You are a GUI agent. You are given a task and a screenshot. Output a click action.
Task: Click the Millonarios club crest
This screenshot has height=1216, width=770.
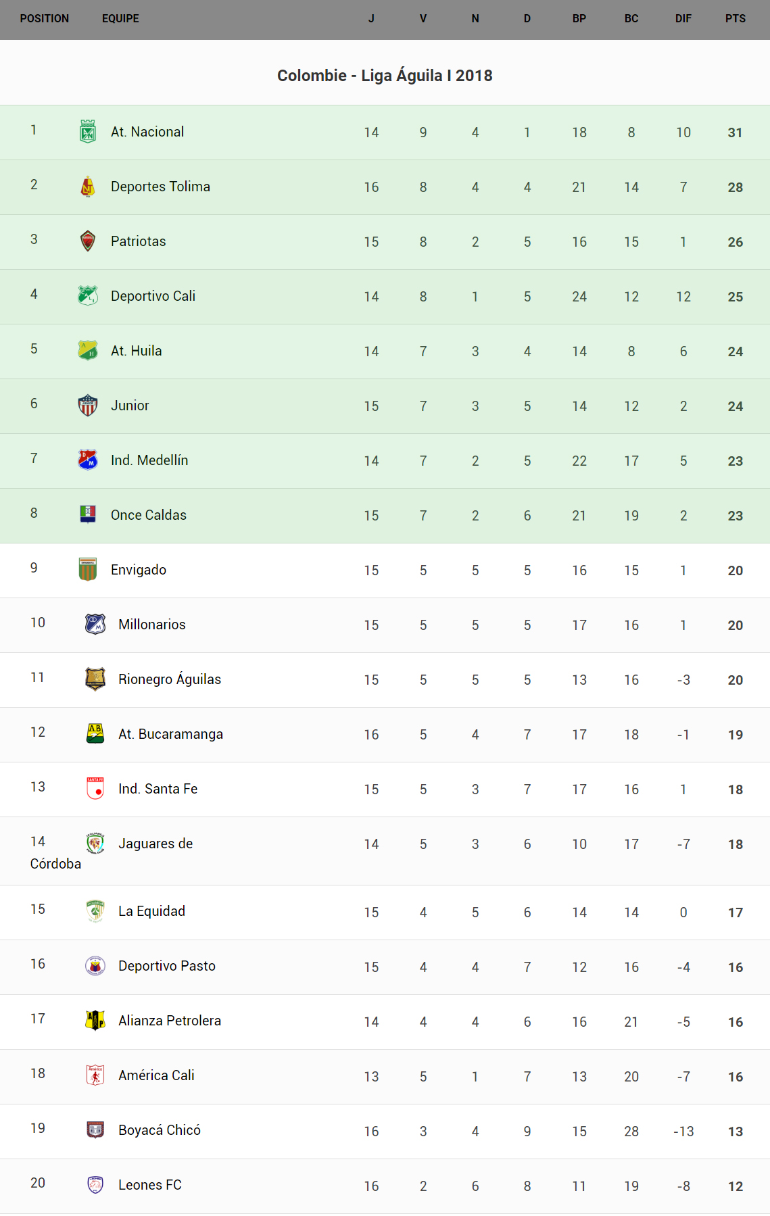coord(95,625)
